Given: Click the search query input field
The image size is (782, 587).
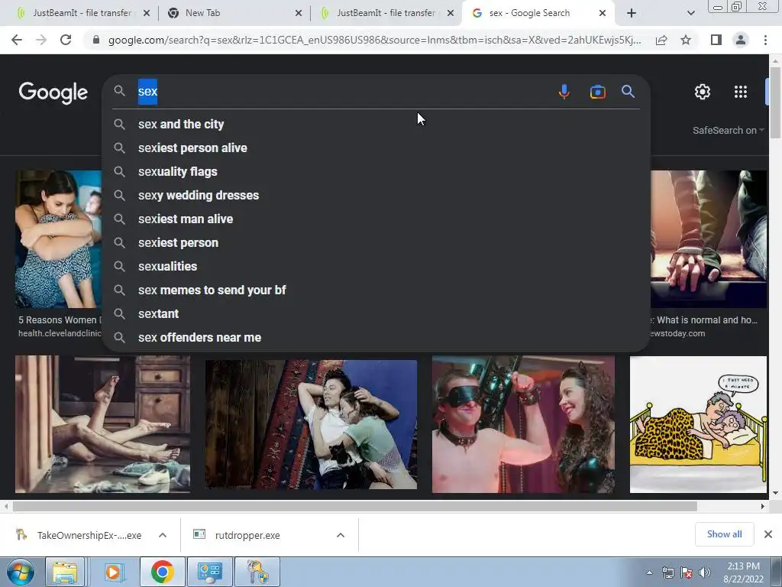Looking at the screenshot, I should click(x=344, y=92).
